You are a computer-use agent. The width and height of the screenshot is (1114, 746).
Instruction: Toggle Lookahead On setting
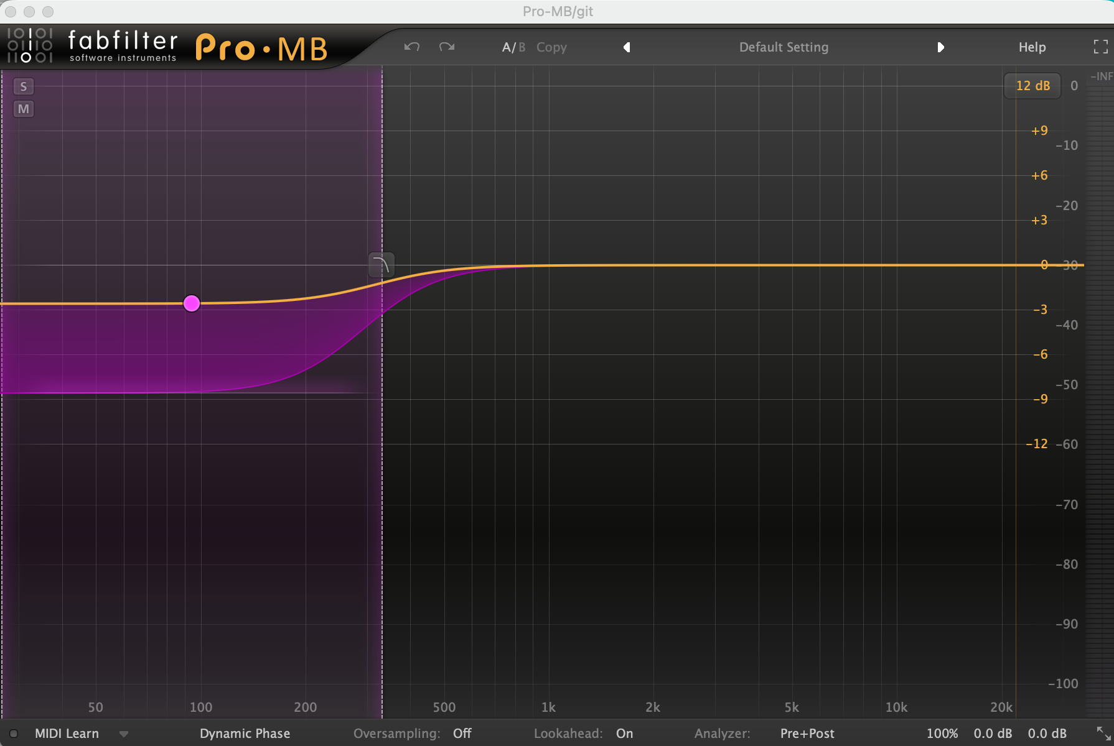(624, 734)
